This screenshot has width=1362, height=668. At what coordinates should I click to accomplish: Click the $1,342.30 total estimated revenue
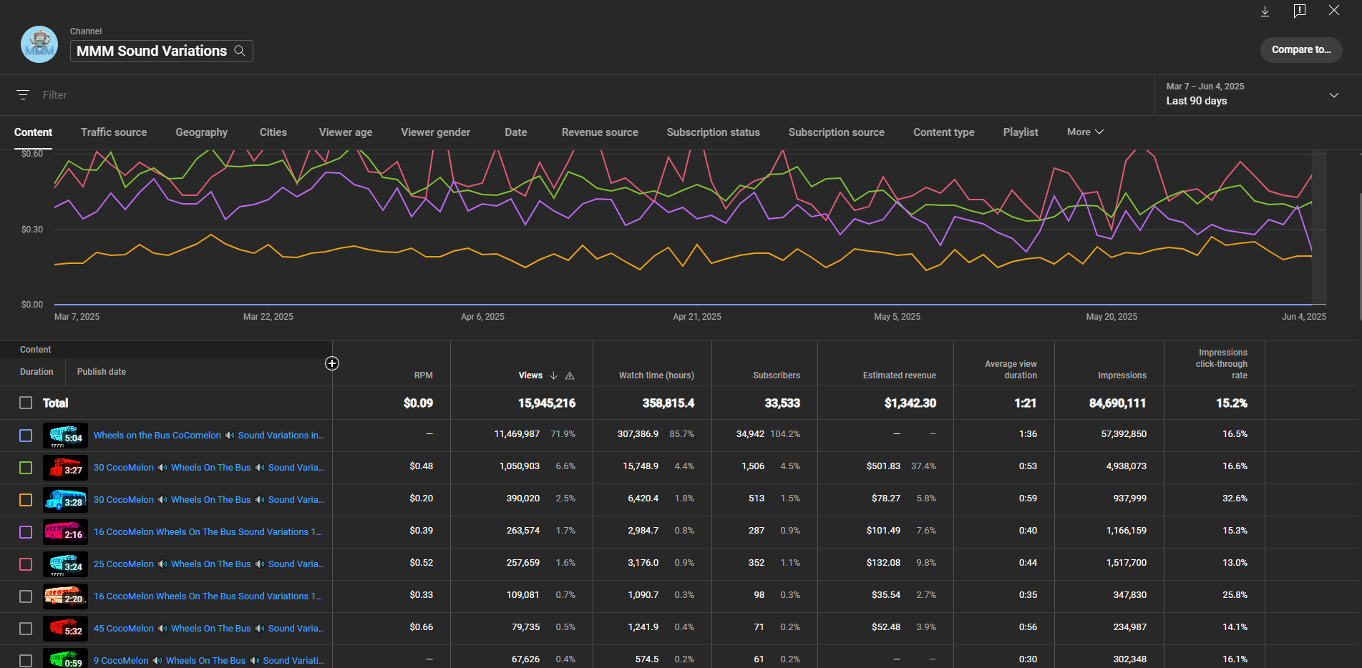[910, 403]
